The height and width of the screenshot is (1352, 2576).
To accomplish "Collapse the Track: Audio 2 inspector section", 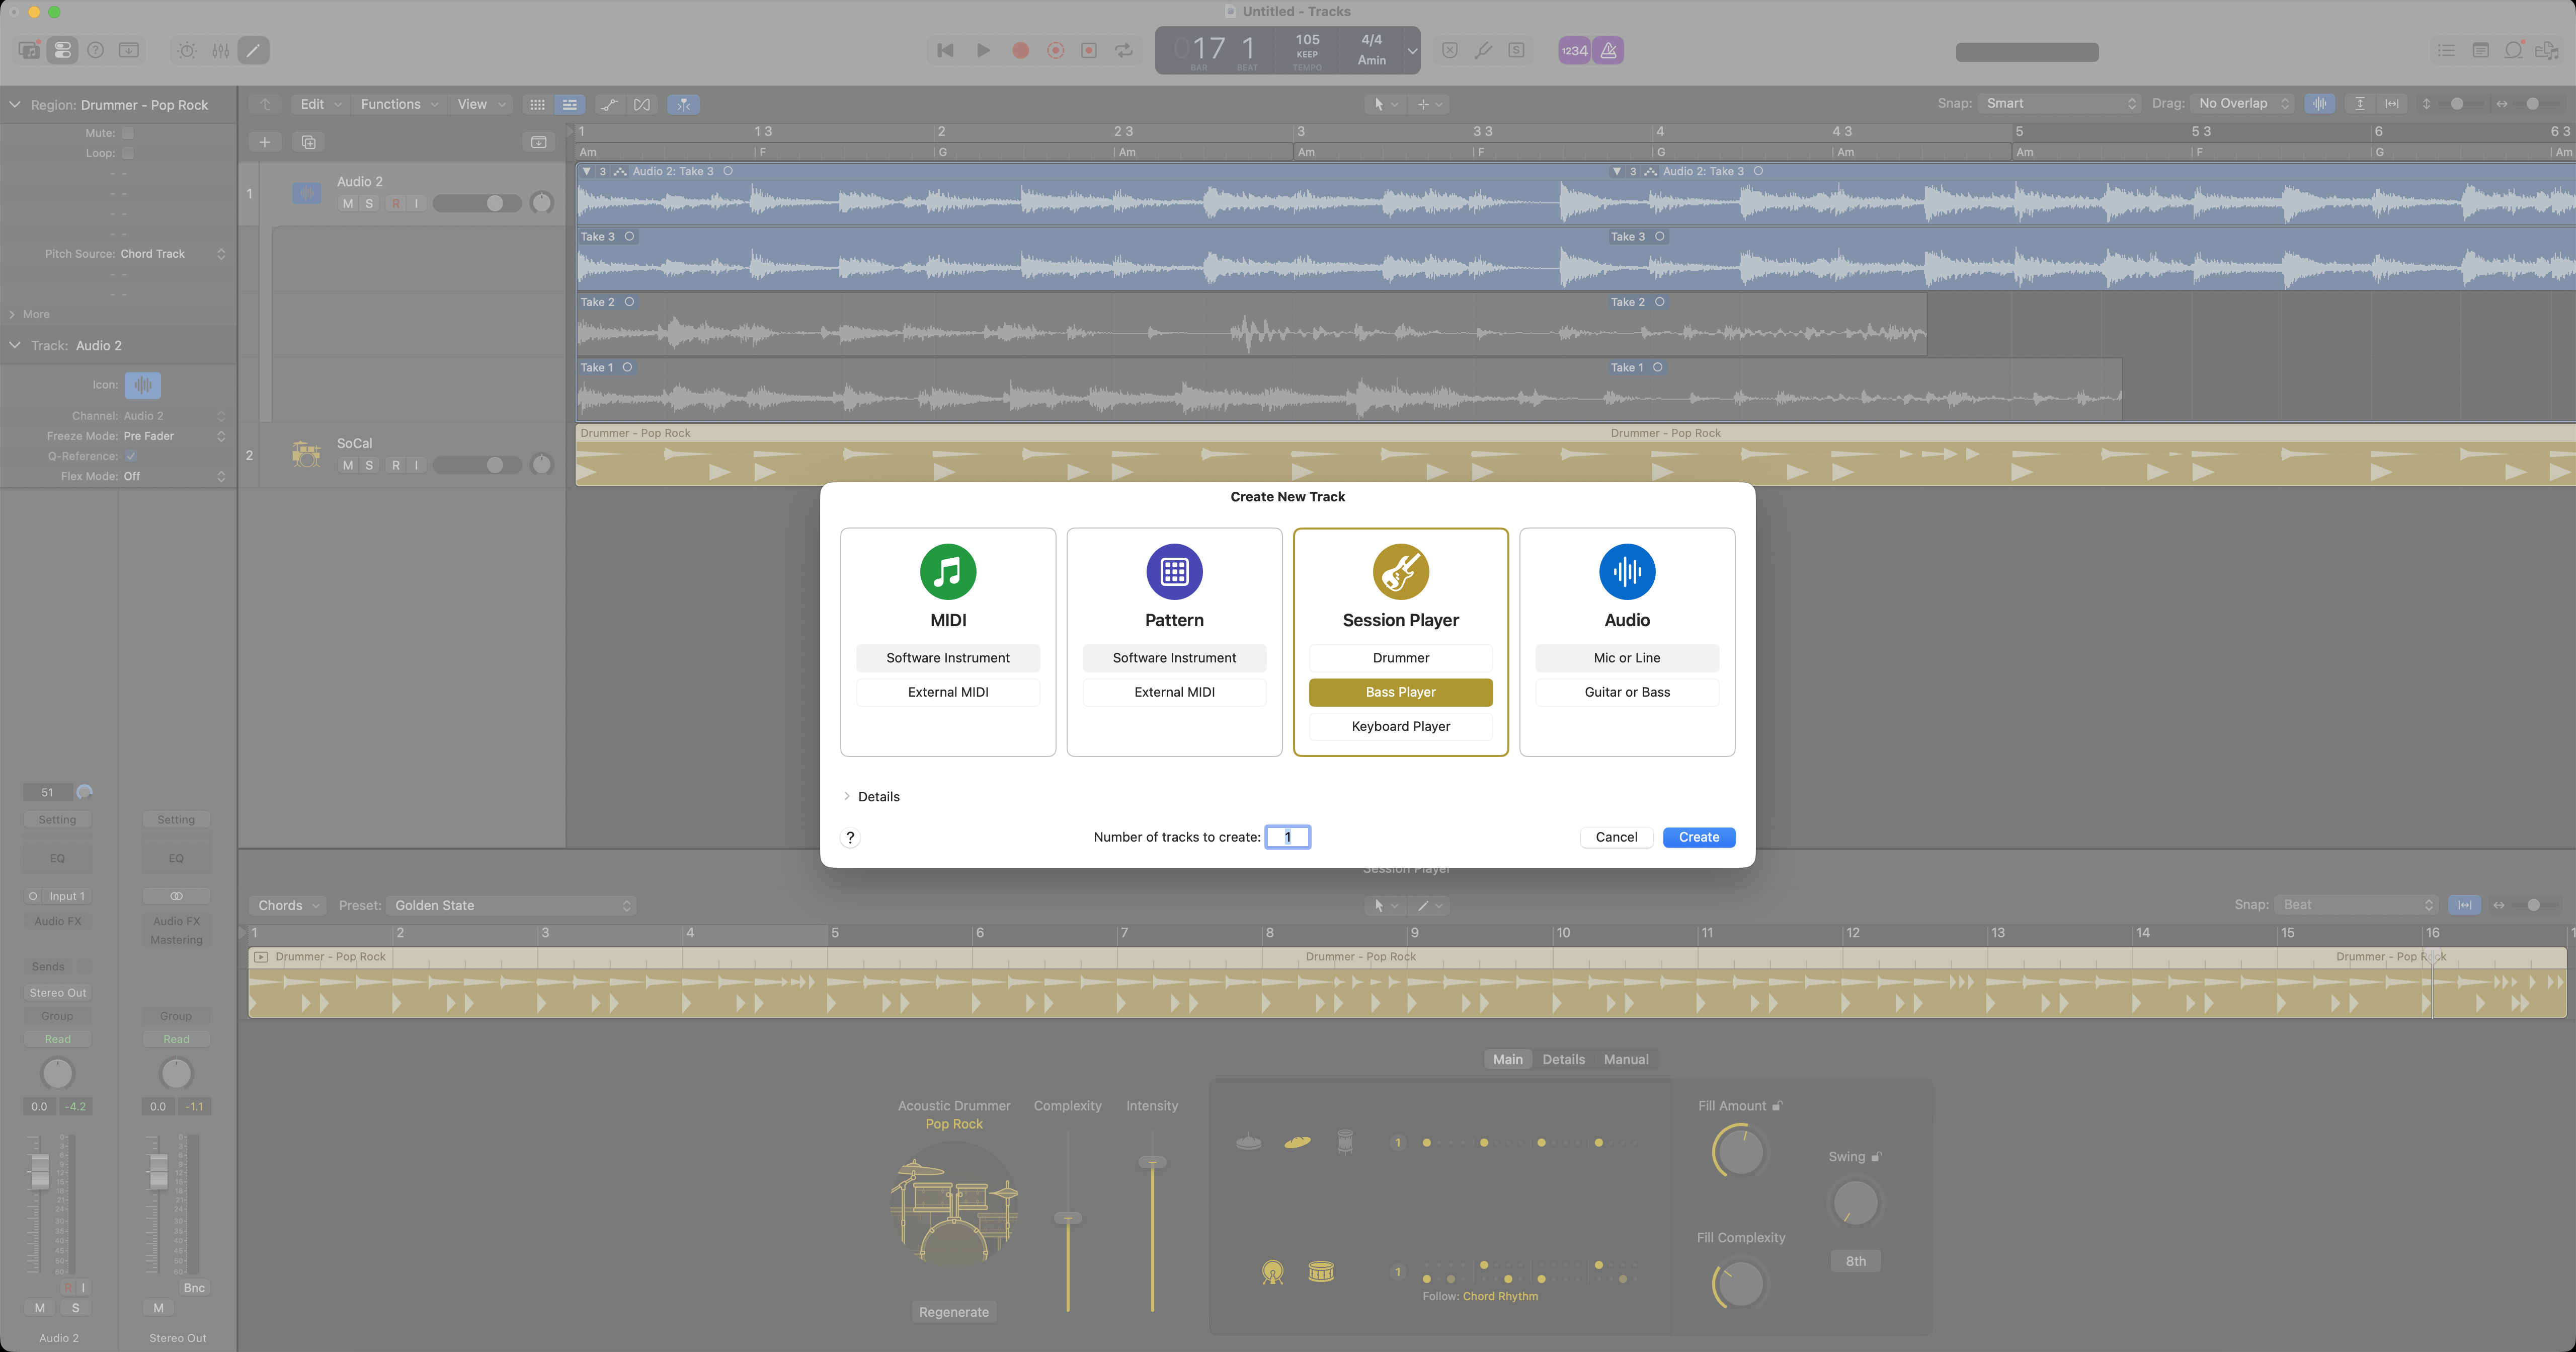I will [15, 344].
